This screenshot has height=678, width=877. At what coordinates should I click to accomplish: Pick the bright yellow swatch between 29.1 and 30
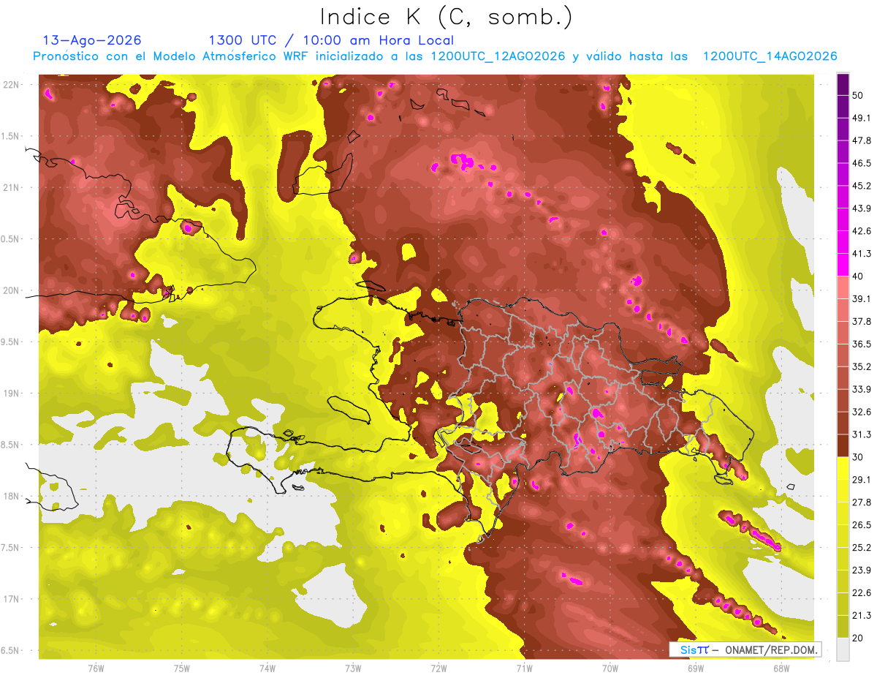pyautogui.click(x=843, y=468)
